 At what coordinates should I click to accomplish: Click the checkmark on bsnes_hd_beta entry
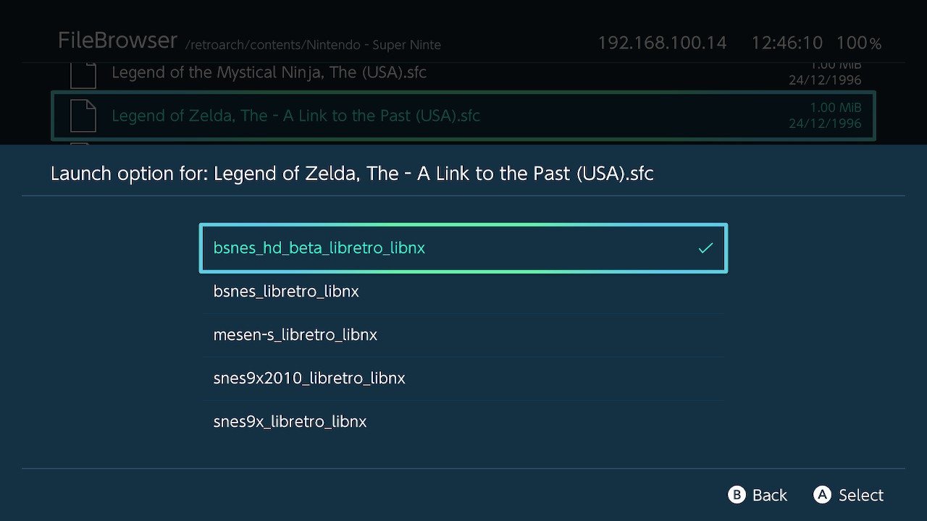coord(705,248)
